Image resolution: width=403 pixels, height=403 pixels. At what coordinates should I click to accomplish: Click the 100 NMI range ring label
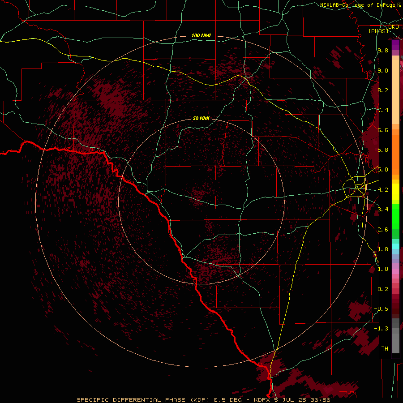tap(201, 35)
